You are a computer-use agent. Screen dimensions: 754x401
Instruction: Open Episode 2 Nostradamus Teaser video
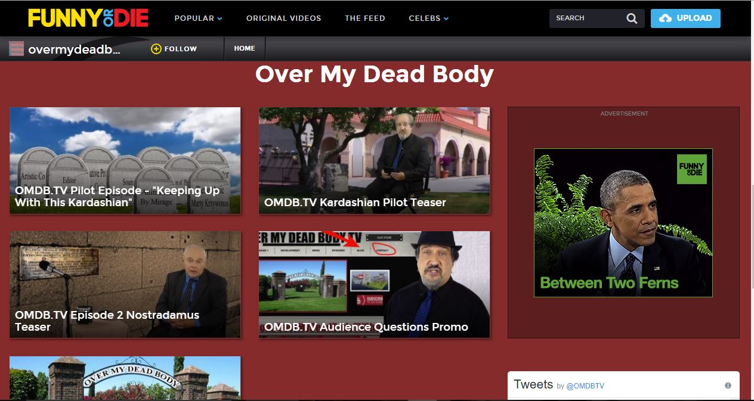pyautogui.click(x=125, y=284)
